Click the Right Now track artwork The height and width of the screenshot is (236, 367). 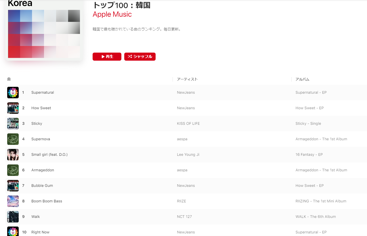click(13, 231)
